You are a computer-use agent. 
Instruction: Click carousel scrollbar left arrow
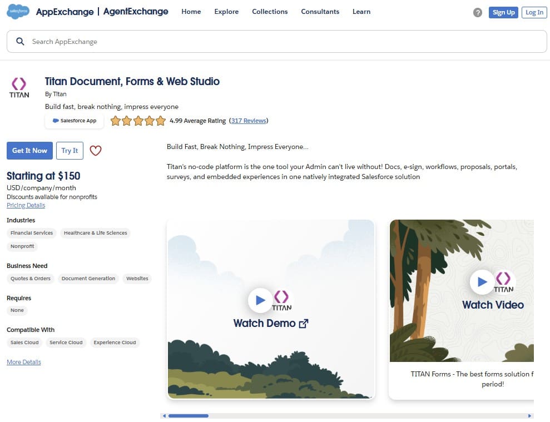[164, 416]
